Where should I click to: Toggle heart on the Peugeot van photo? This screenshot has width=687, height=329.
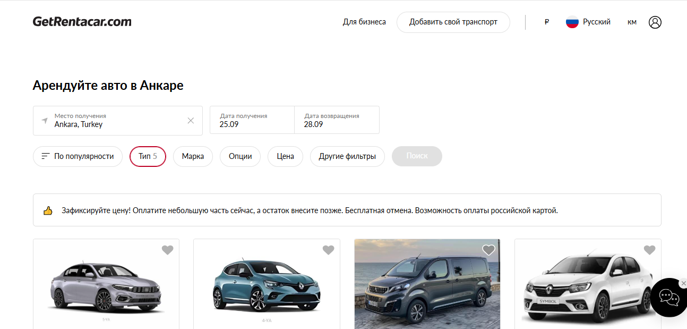[x=488, y=250]
